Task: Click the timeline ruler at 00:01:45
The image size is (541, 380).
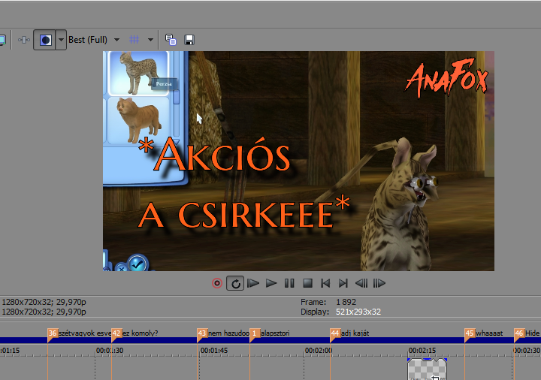Action: (x=214, y=351)
